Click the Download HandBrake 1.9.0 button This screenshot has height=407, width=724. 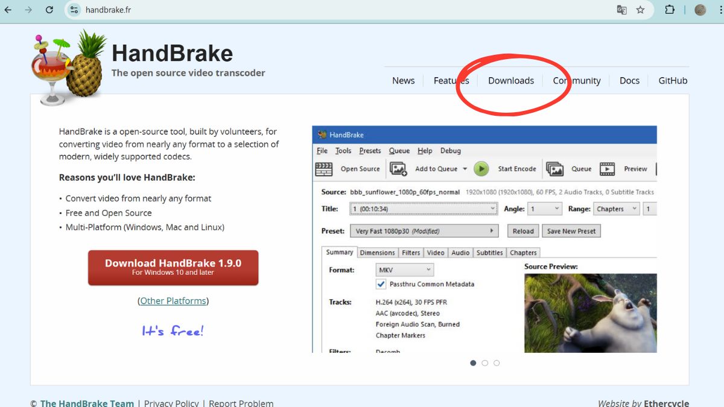tap(173, 268)
